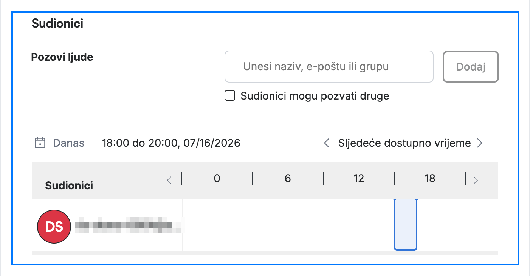The image size is (530, 276).
Task: Go to previous available time chevron
Action: [327, 143]
